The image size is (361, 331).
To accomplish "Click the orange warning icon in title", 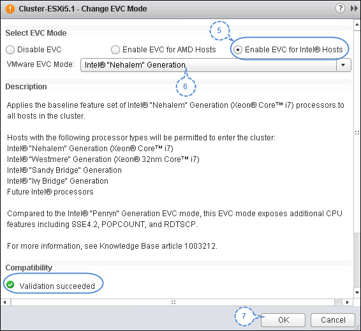I will click(x=10, y=9).
